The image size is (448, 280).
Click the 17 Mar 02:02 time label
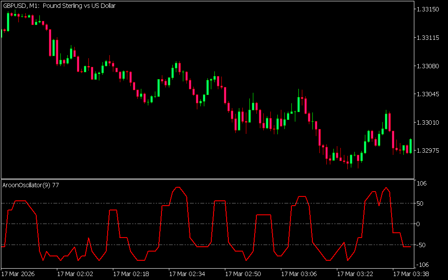[x=75, y=274]
